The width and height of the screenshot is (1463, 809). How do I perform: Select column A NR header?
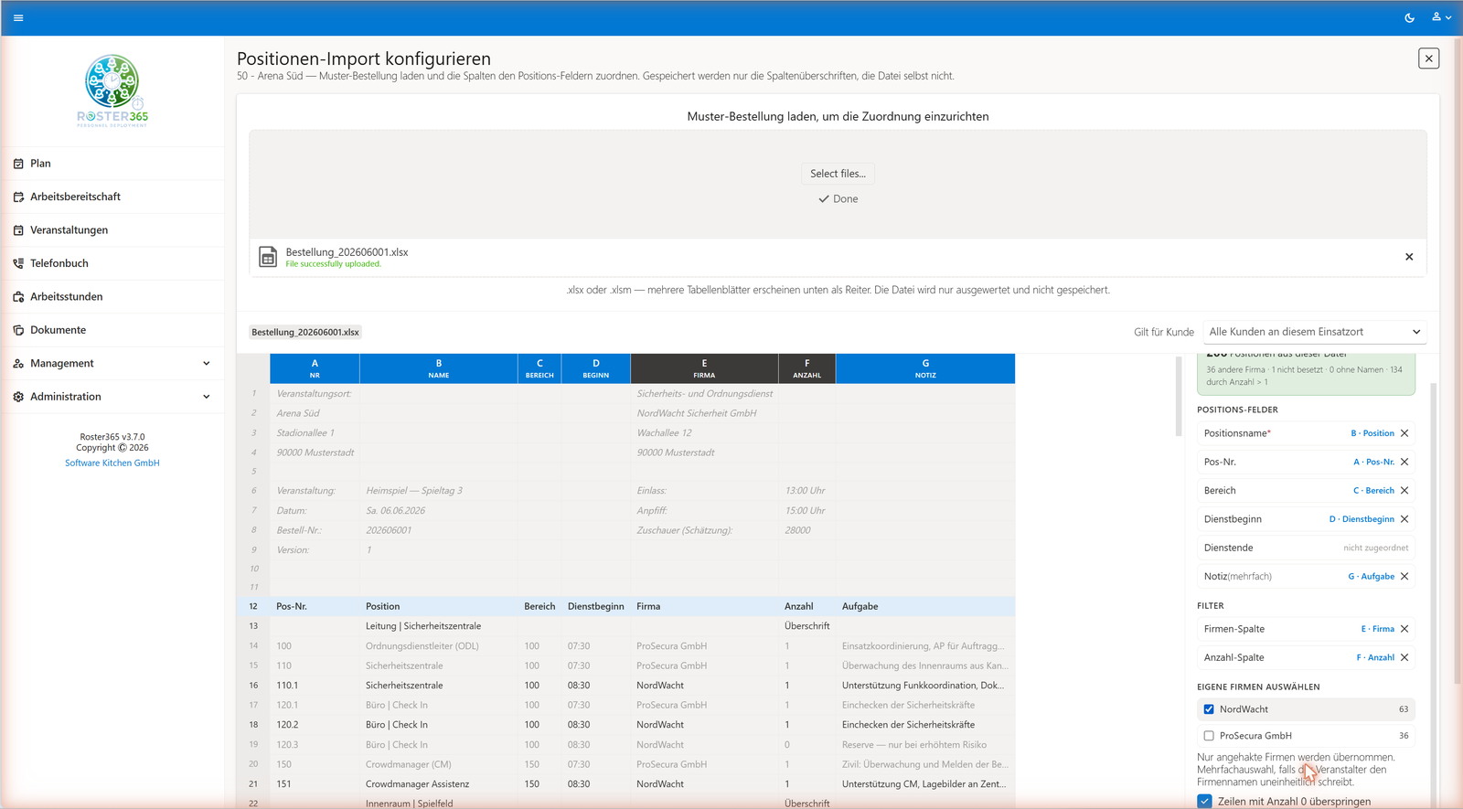pos(315,368)
